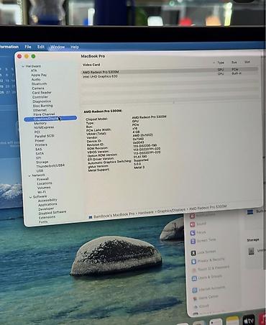Select Accessibility under Software

pyautogui.click(x=47, y=200)
